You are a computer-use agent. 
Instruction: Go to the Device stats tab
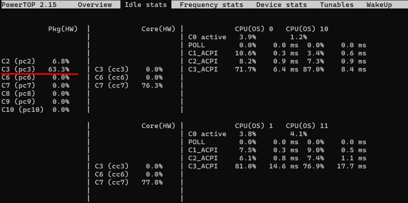tap(281, 4)
